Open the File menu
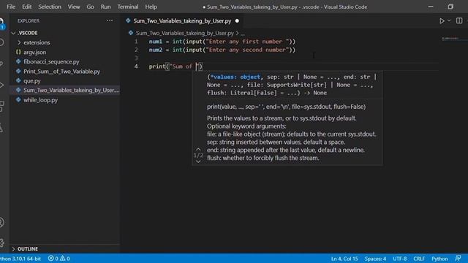Screen dimensions: 468x263 (11, 7)
